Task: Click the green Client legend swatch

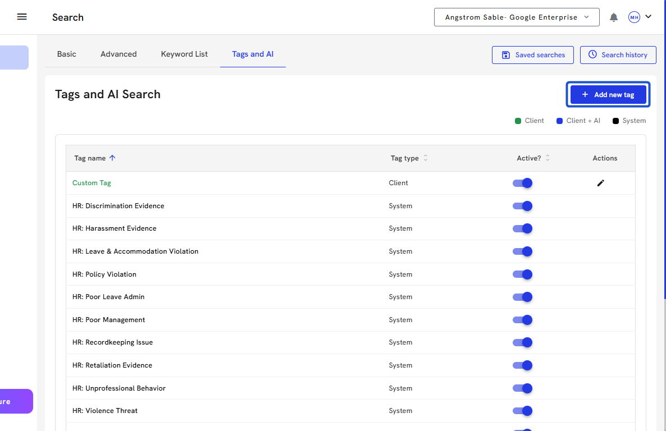Action: pos(518,121)
